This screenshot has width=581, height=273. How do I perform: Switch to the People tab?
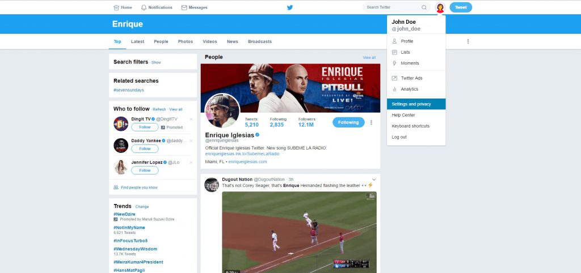(x=161, y=41)
